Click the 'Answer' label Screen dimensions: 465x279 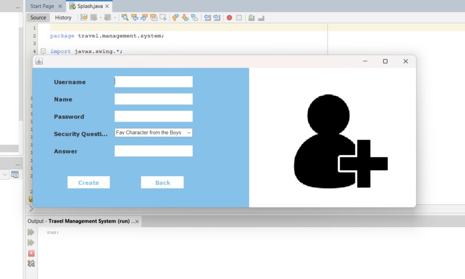point(66,152)
